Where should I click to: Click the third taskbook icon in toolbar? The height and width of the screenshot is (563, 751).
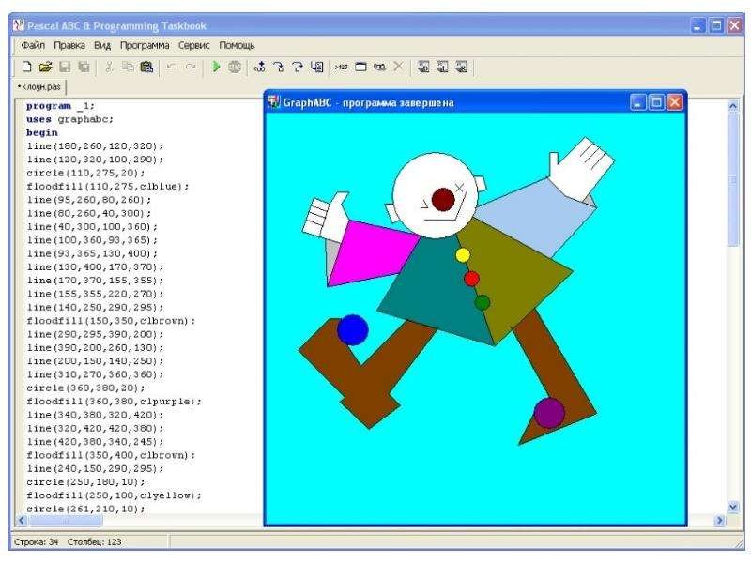coord(461,67)
